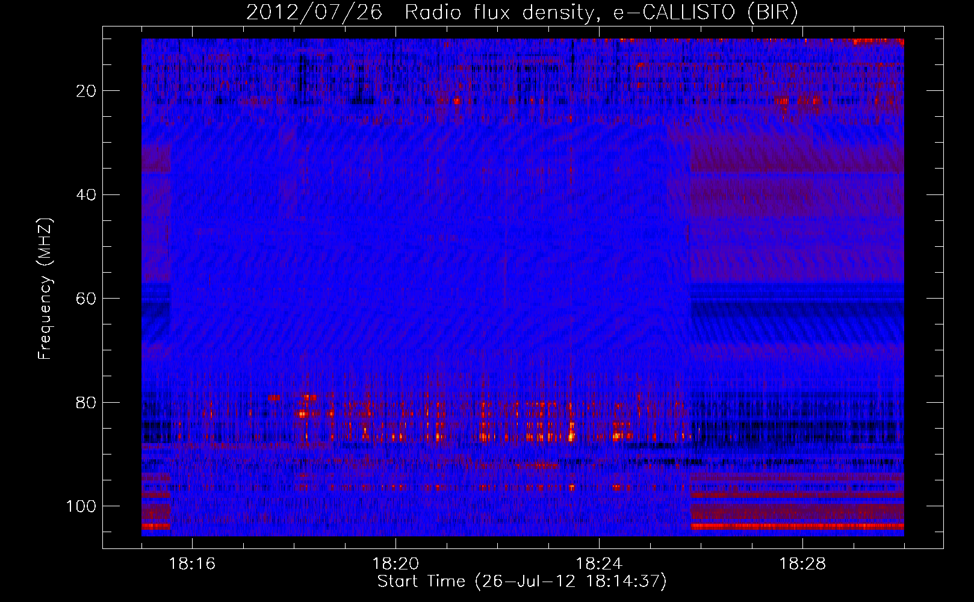Image resolution: width=974 pixels, height=602 pixels.
Task: Click the 'Start Time (26-Jul-12 18:14:37)' label
Action: 522,582
